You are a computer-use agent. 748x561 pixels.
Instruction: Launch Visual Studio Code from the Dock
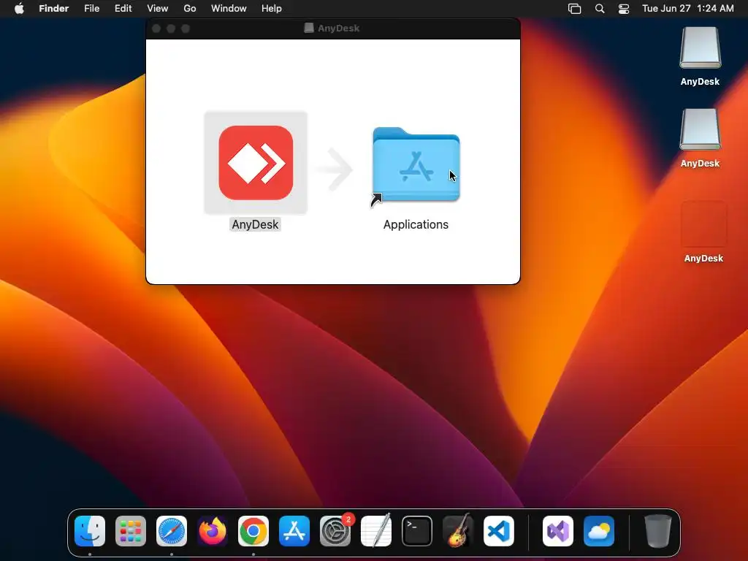(x=499, y=531)
